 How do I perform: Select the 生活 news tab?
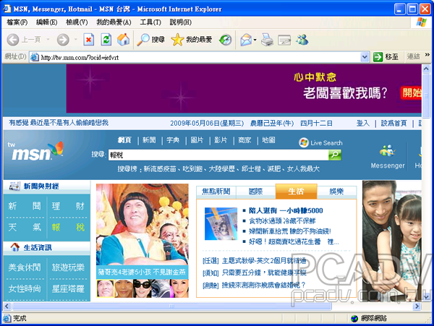[x=296, y=192]
